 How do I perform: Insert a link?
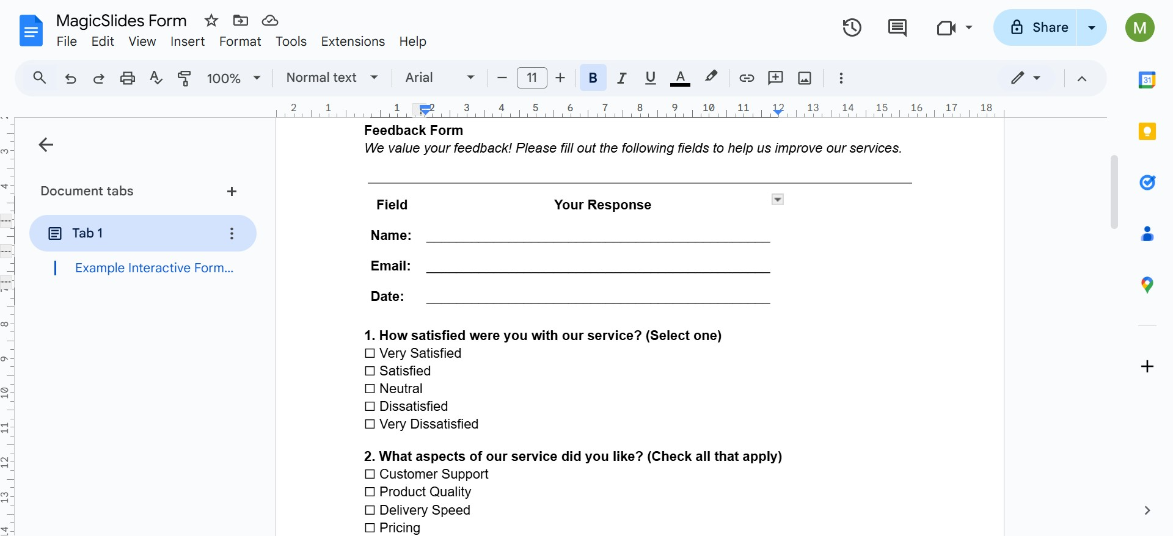click(x=747, y=78)
